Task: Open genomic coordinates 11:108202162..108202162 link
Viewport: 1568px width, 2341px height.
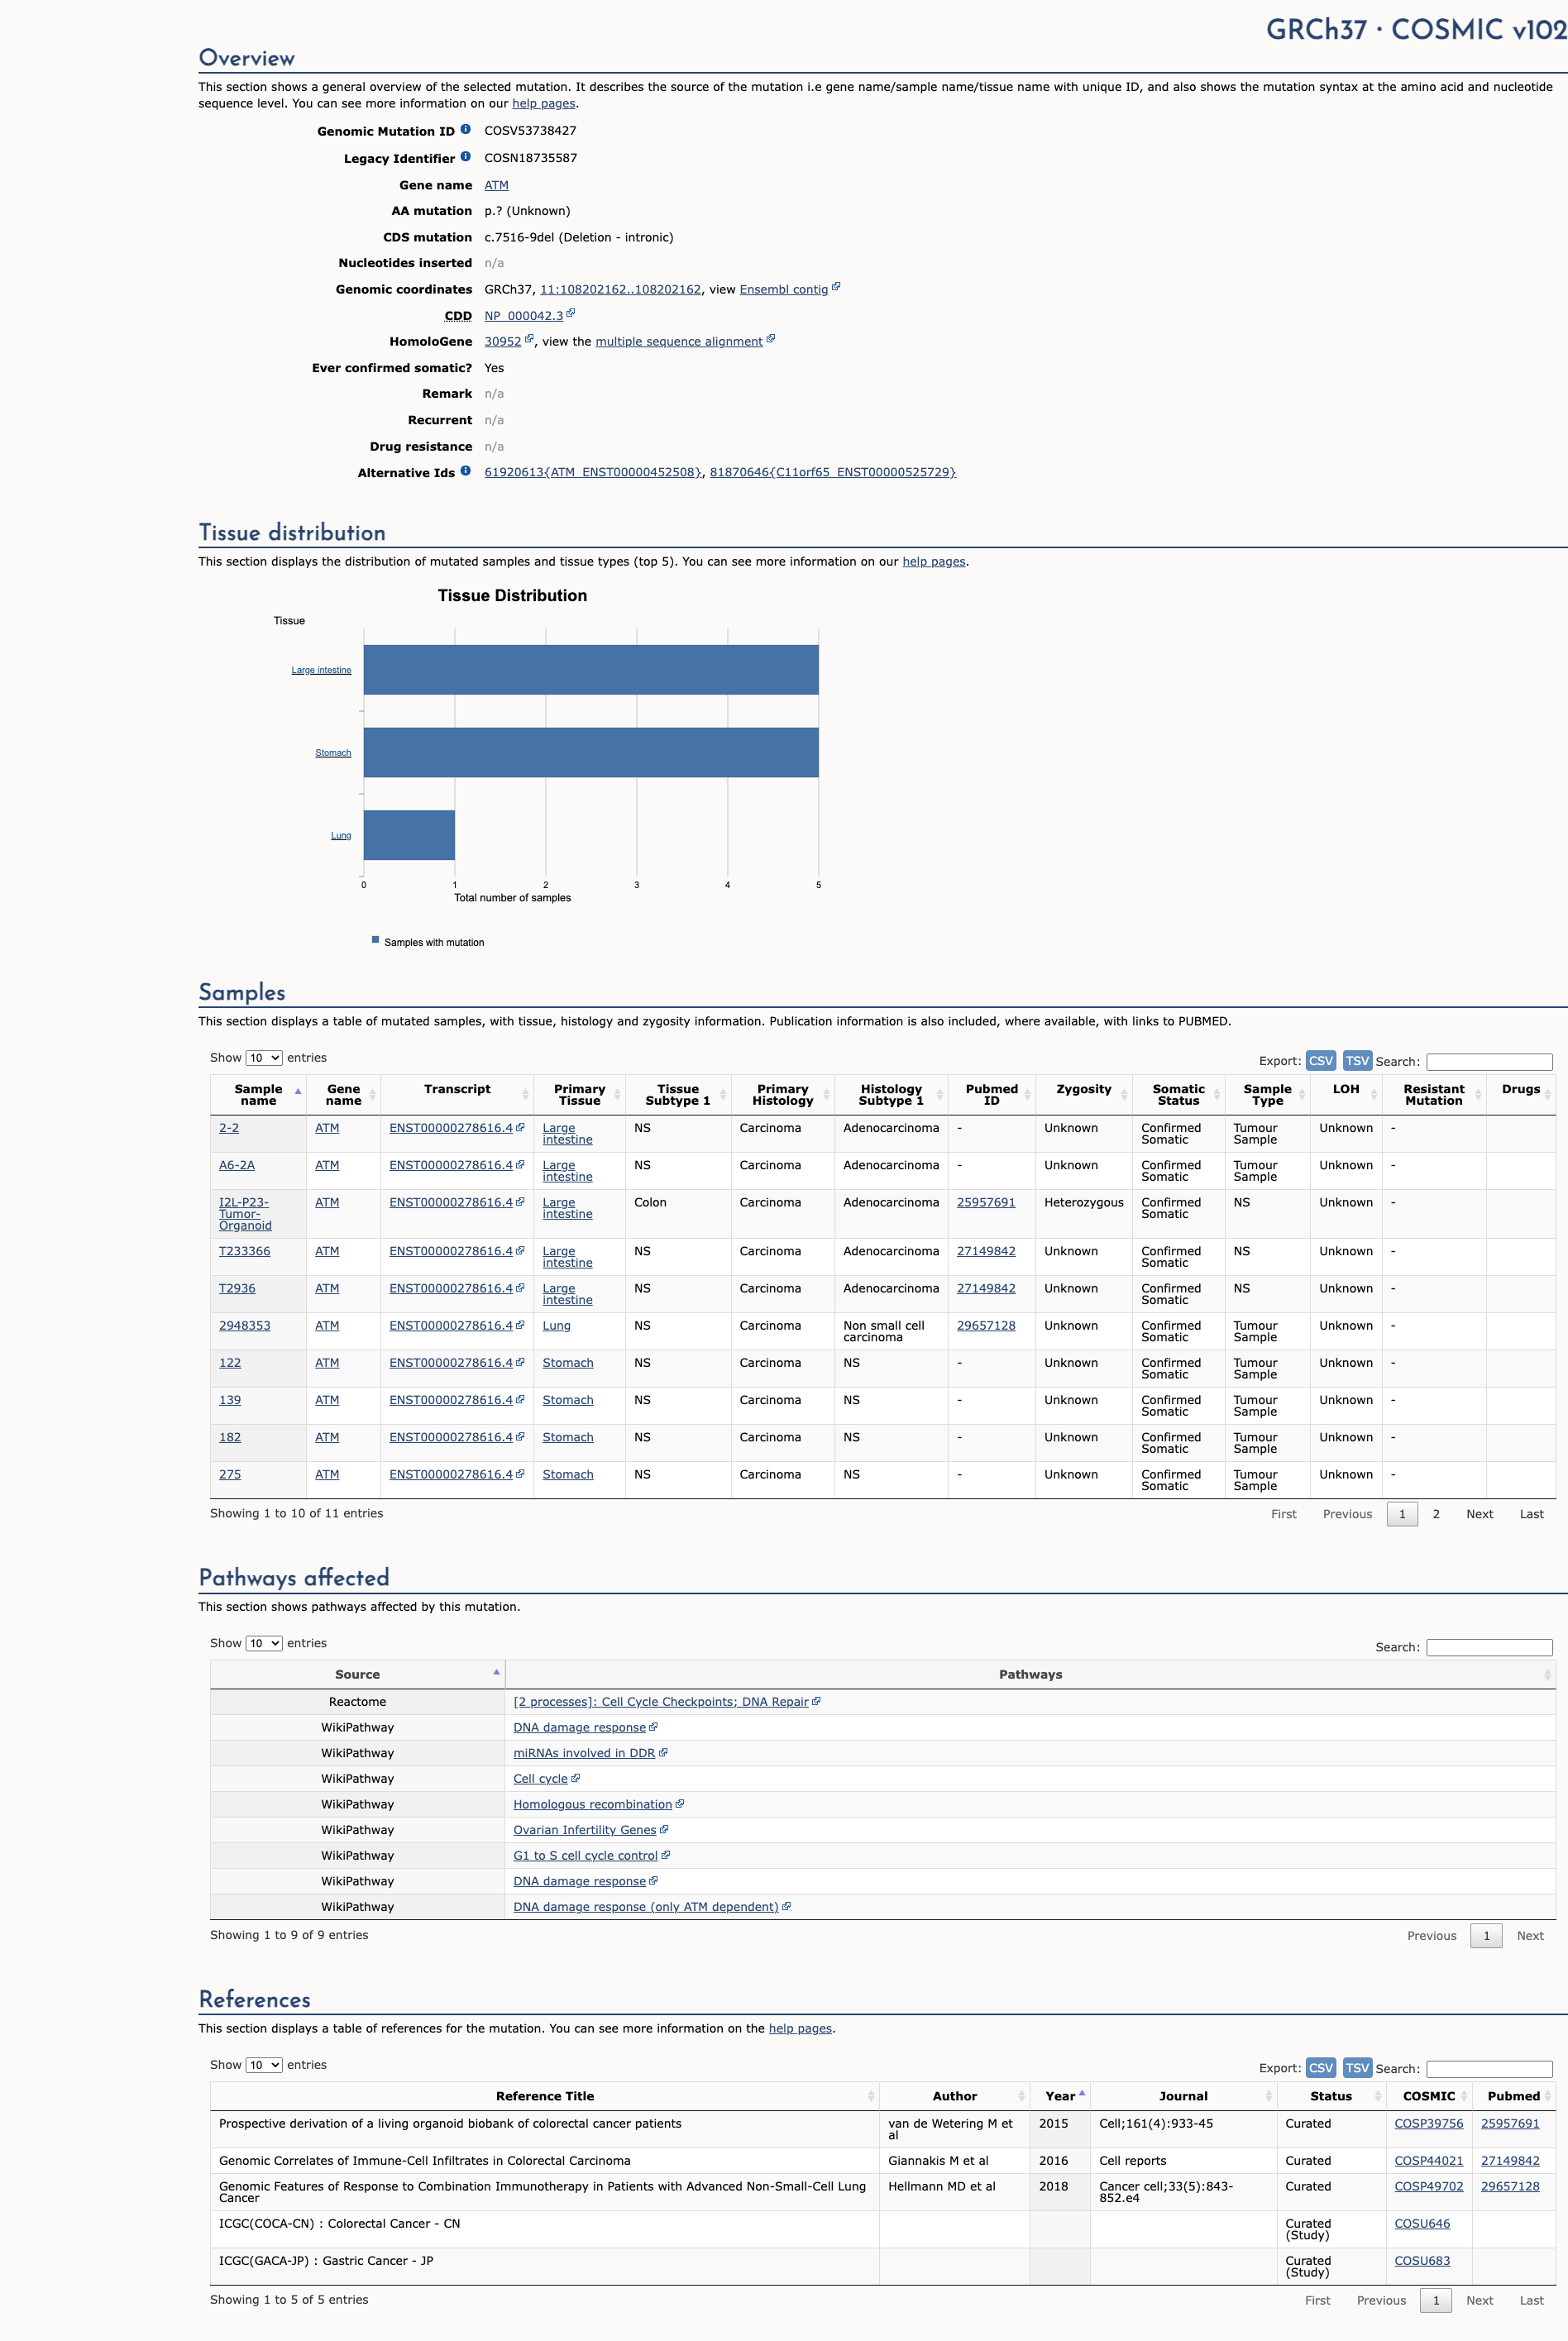Action: pos(620,289)
